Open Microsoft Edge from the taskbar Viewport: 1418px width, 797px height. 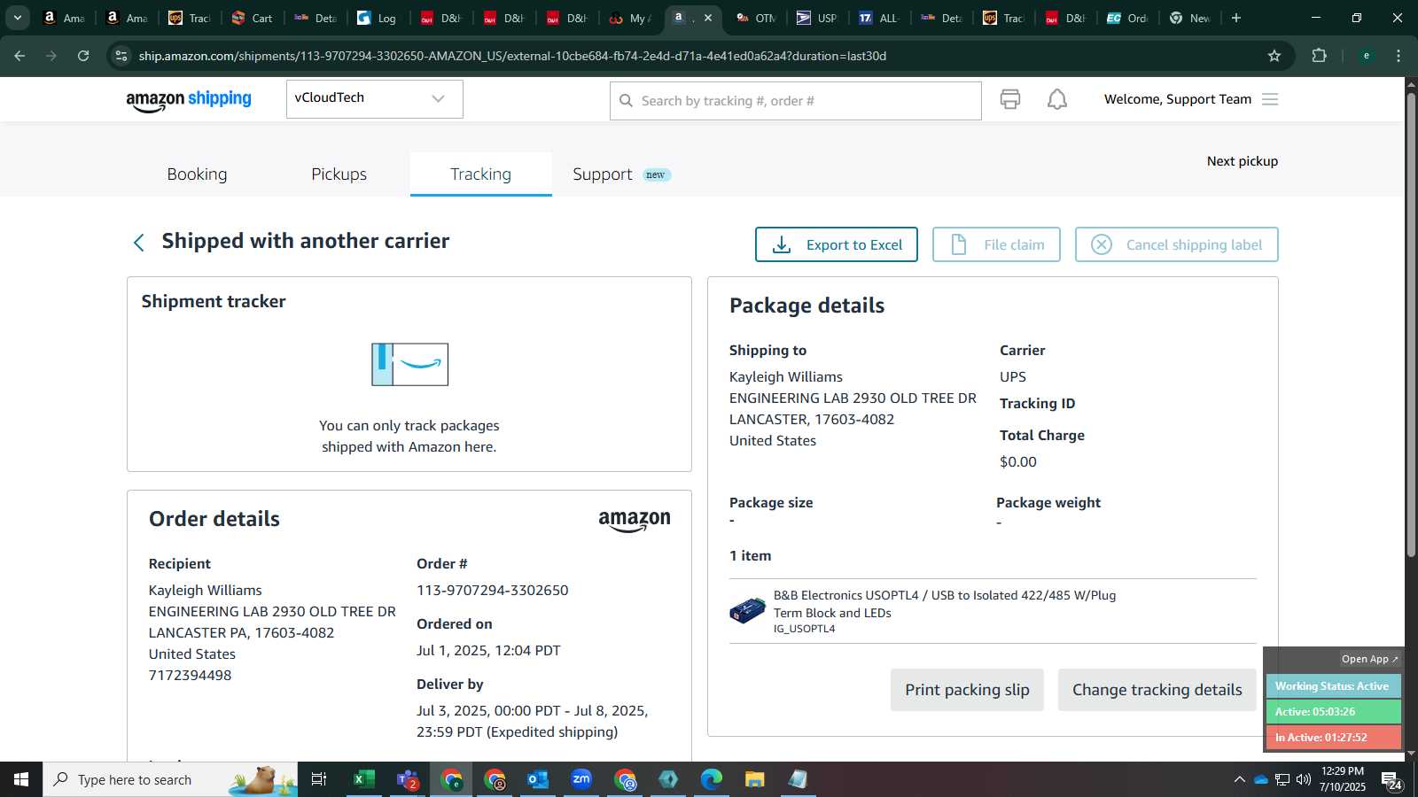coord(712,779)
